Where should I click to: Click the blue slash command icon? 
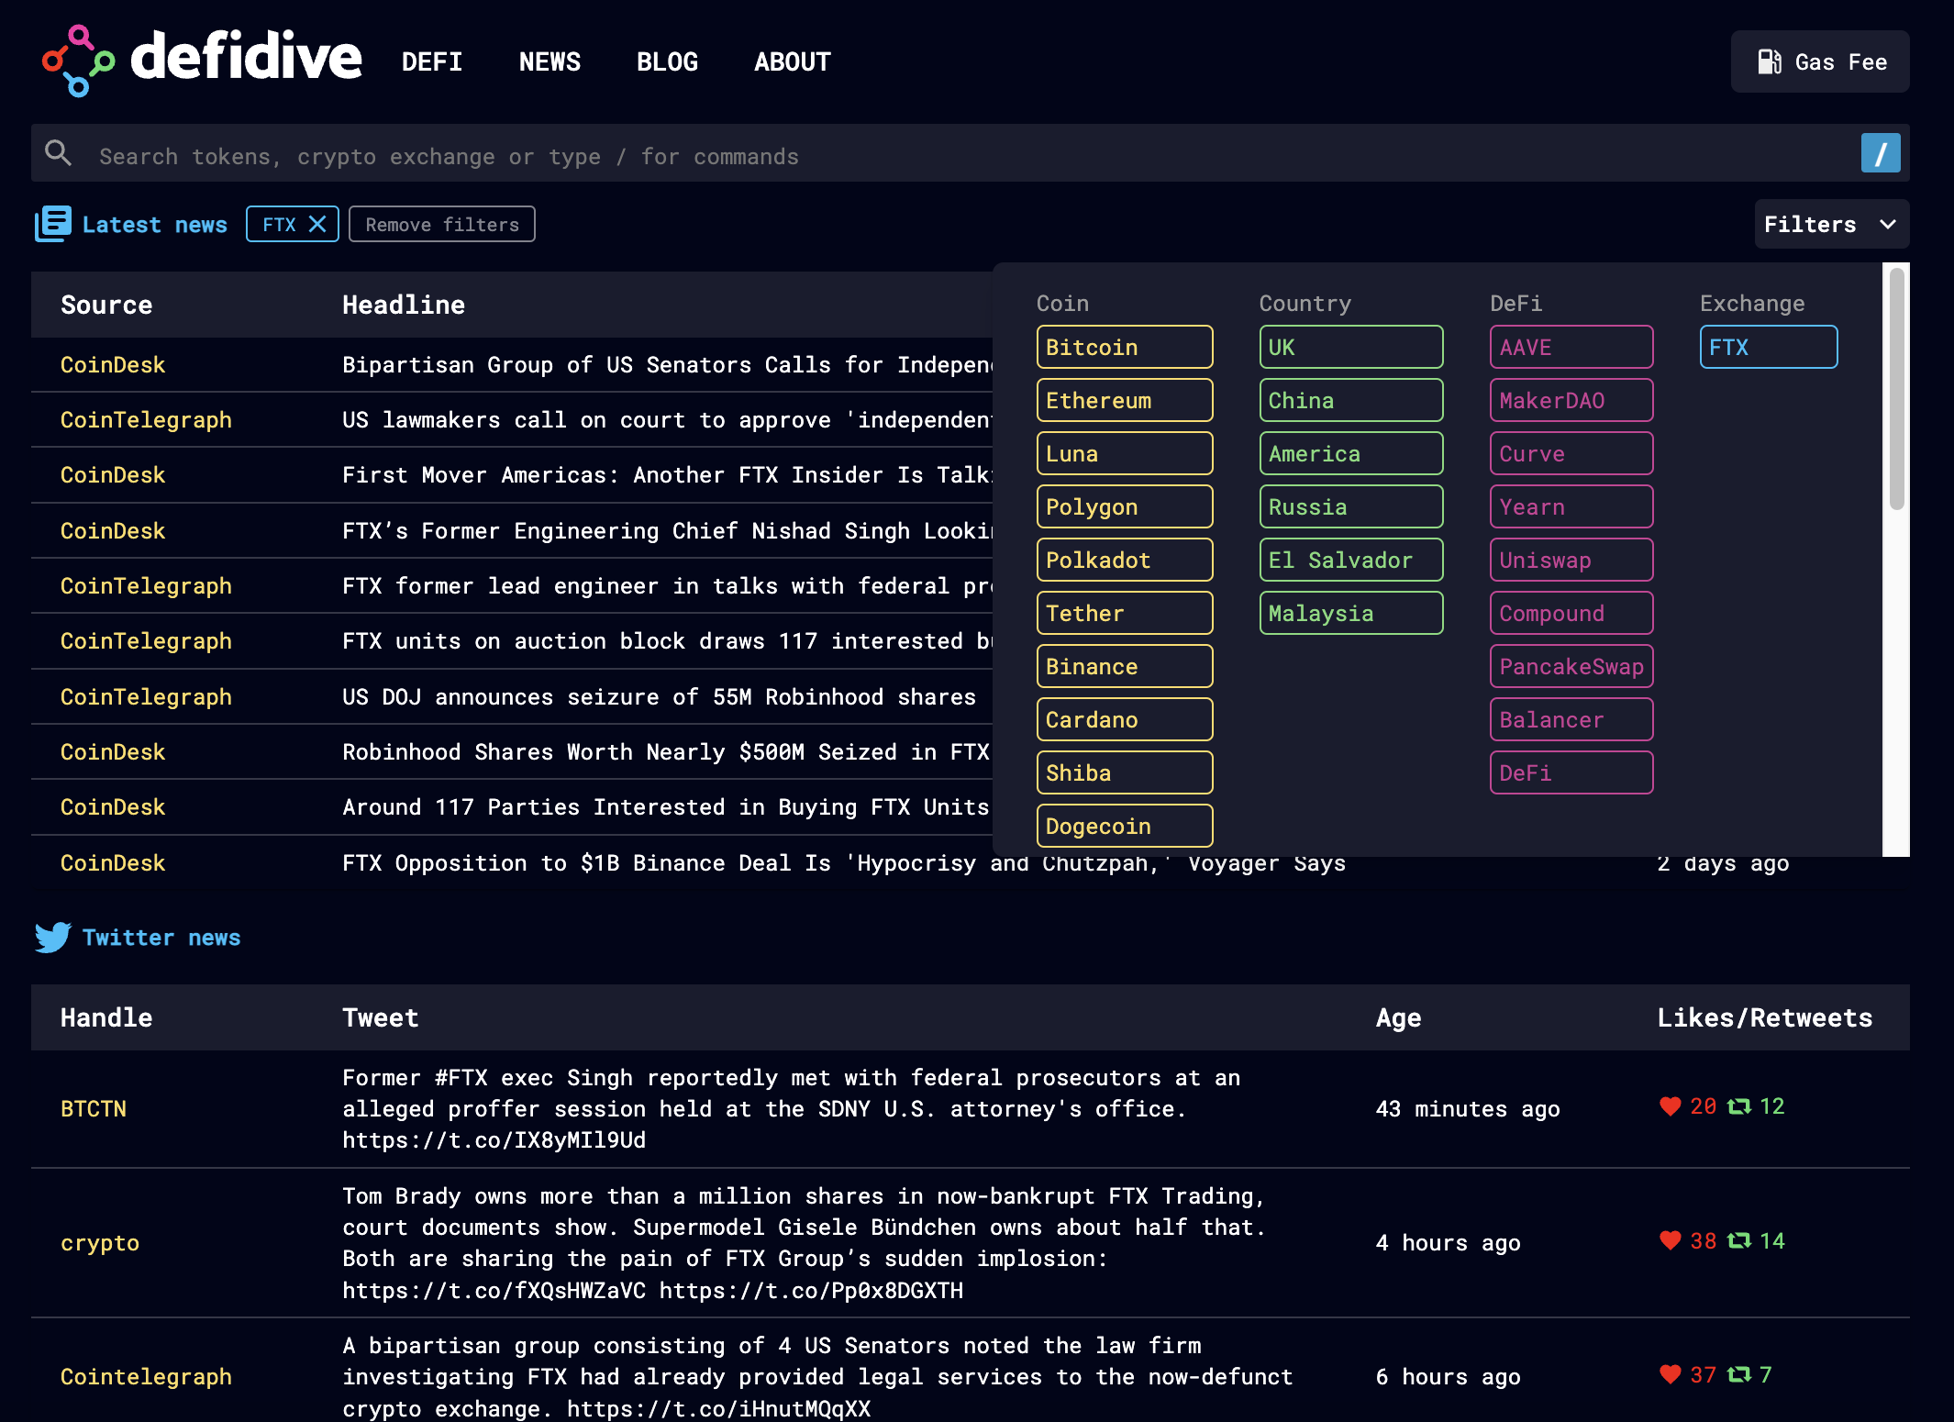1881,153
